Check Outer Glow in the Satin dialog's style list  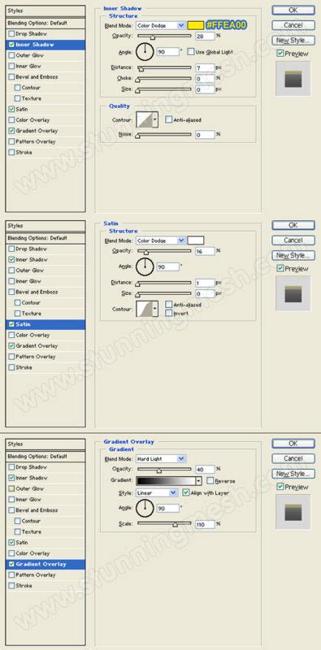tap(11, 271)
